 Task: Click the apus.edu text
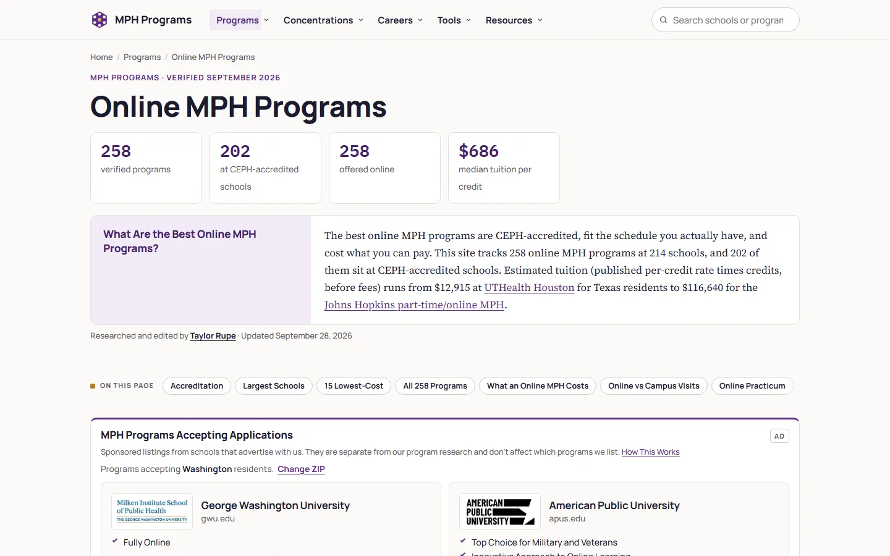point(567,519)
